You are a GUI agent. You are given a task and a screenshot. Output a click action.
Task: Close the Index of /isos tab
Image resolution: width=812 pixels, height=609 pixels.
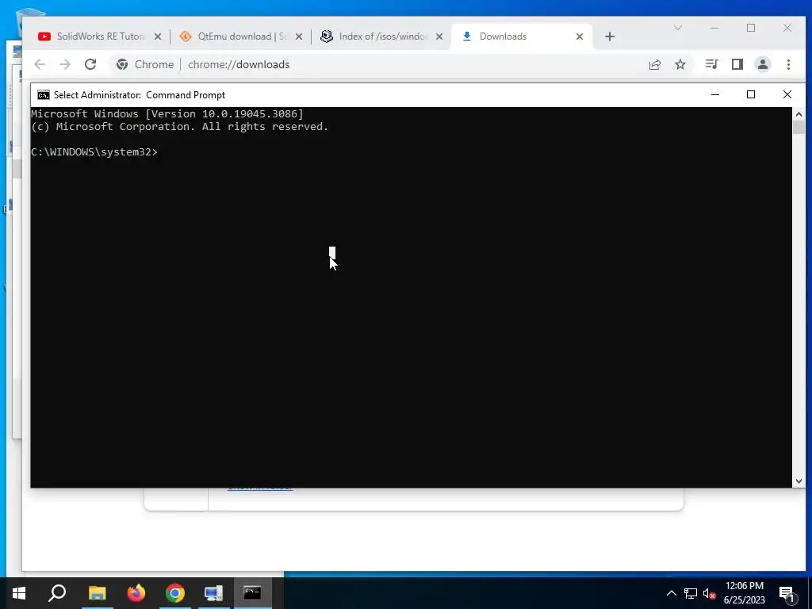point(439,36)
